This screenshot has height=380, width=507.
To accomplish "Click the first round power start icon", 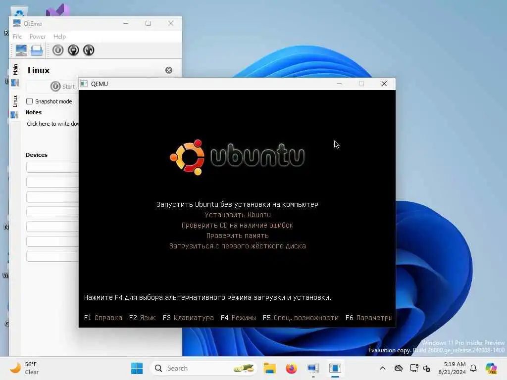I will click(x=58, y=50).
